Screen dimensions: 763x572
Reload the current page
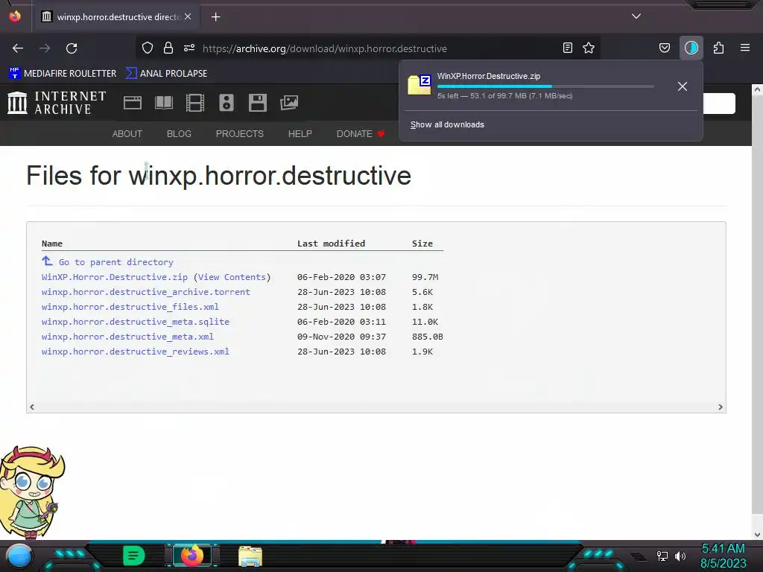(x=72, y=48)
